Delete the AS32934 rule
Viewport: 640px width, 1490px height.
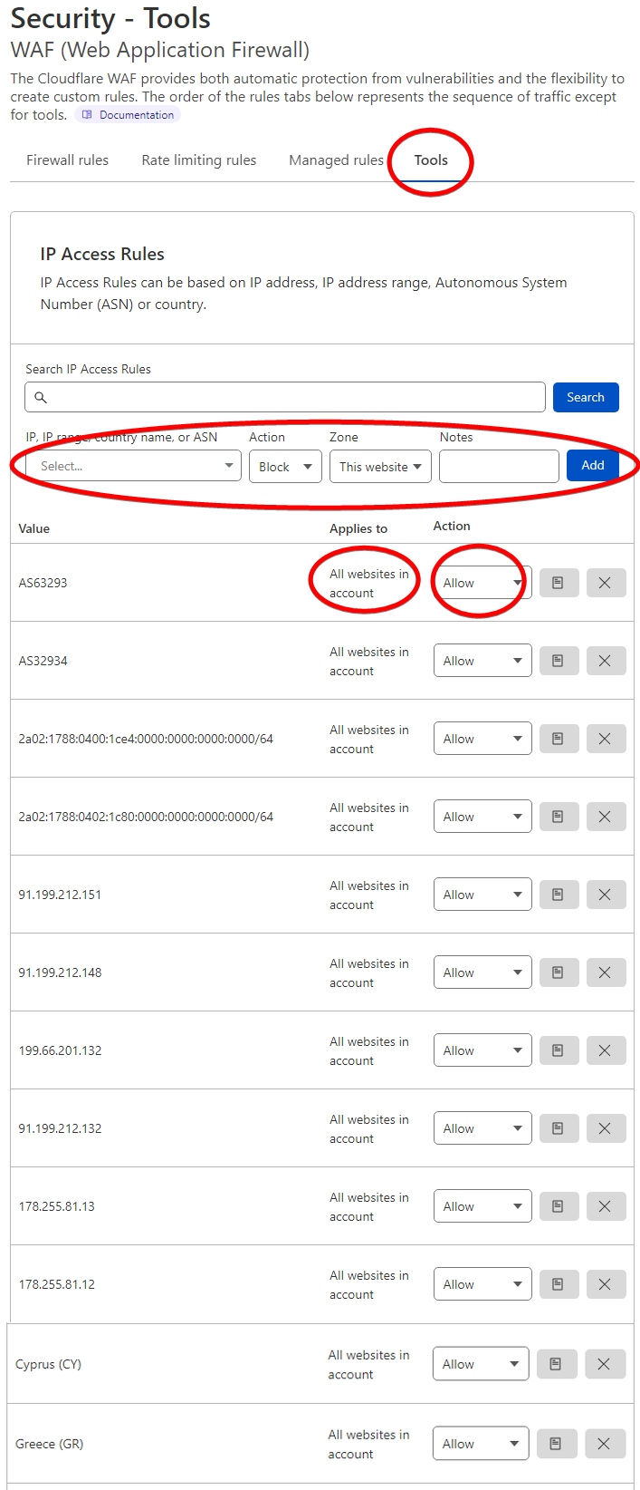[606, 661]
